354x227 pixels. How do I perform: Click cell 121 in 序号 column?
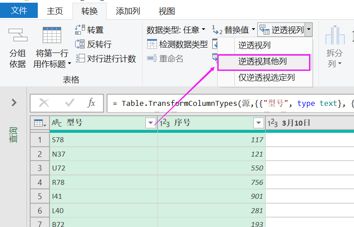(x=211, y=154)
